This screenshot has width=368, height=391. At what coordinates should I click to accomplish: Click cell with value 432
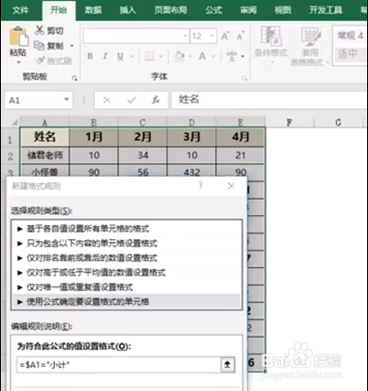pos(191,171)
